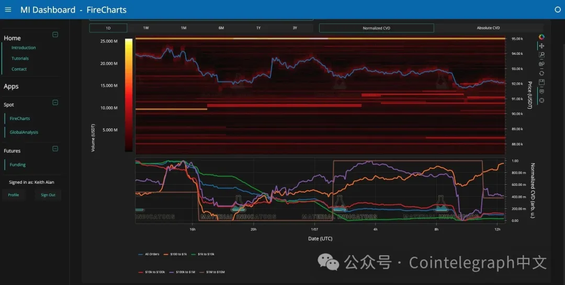The image size is (565, 285).
Task: Collapse the Futures section
Action: pos(55,149)
